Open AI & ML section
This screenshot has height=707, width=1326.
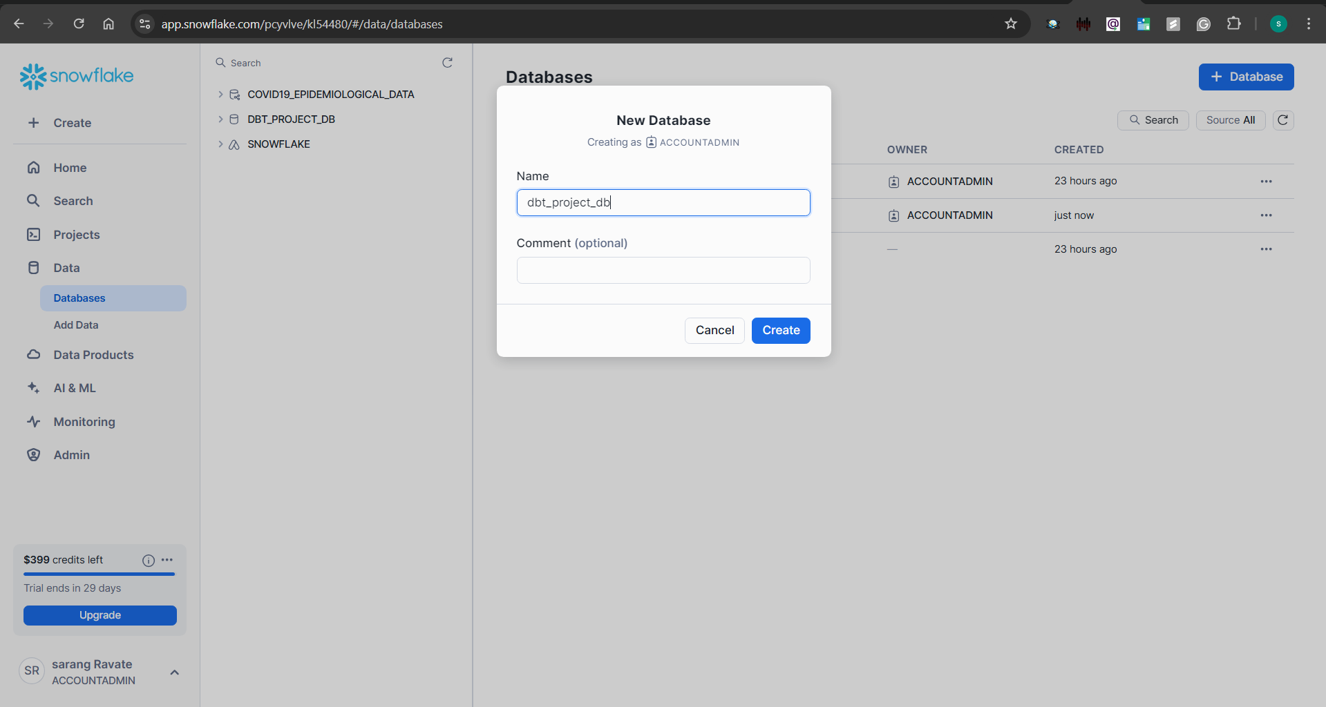75,388
